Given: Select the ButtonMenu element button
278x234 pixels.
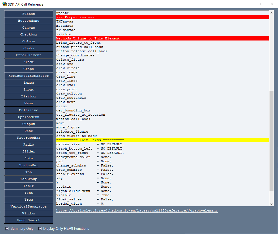Looking at the screenshot, I should [29, 21].
